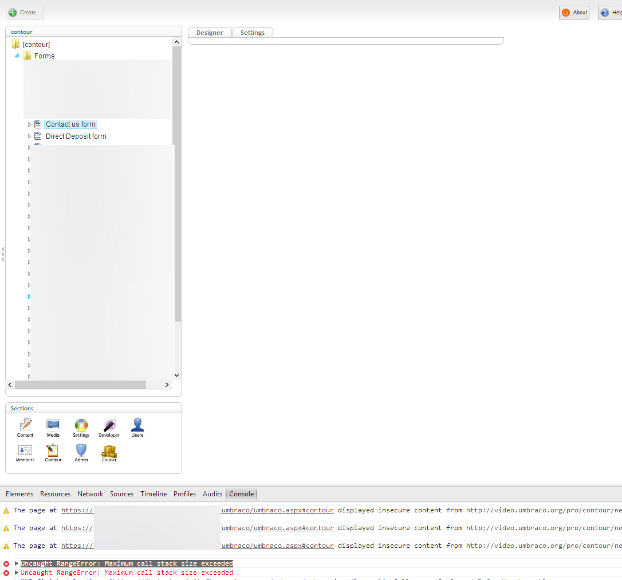Expand the first RangeError console message

coord(17,563)
